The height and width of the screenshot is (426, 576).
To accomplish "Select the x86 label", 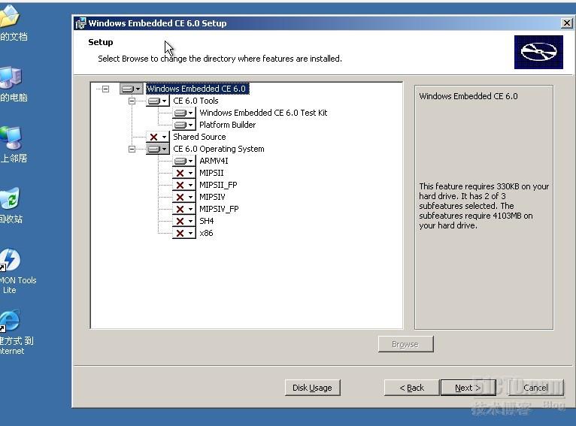I will pos(206,233).
